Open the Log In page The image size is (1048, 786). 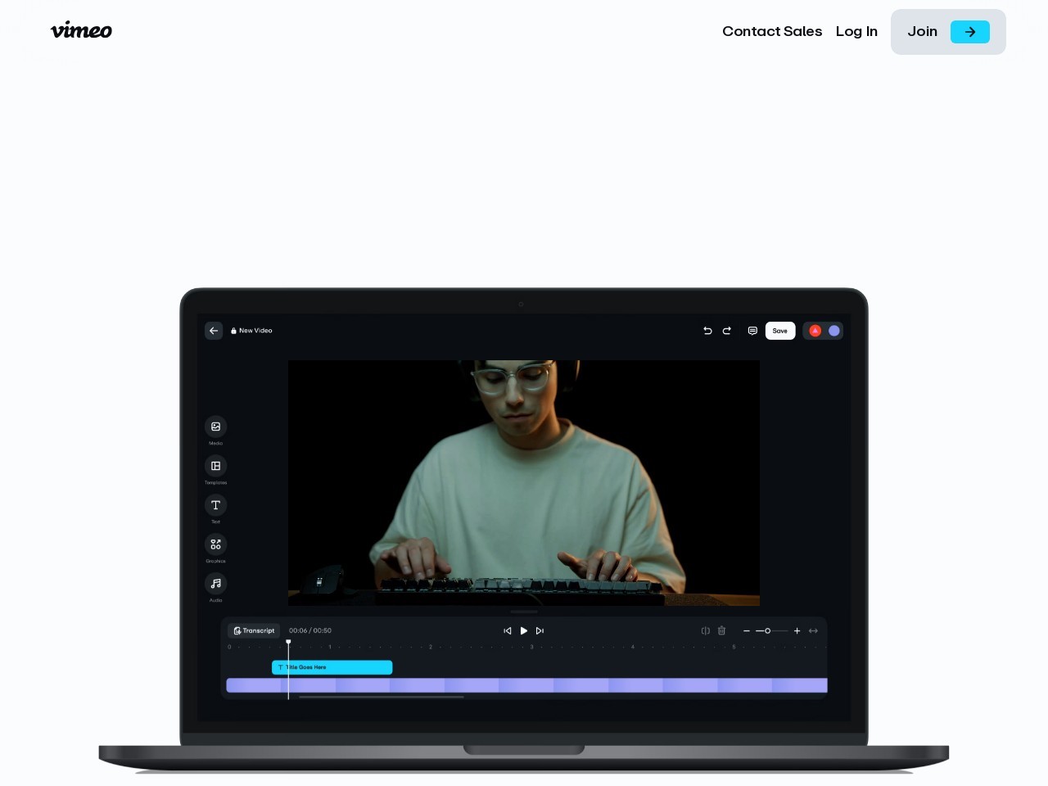(856, 31)
